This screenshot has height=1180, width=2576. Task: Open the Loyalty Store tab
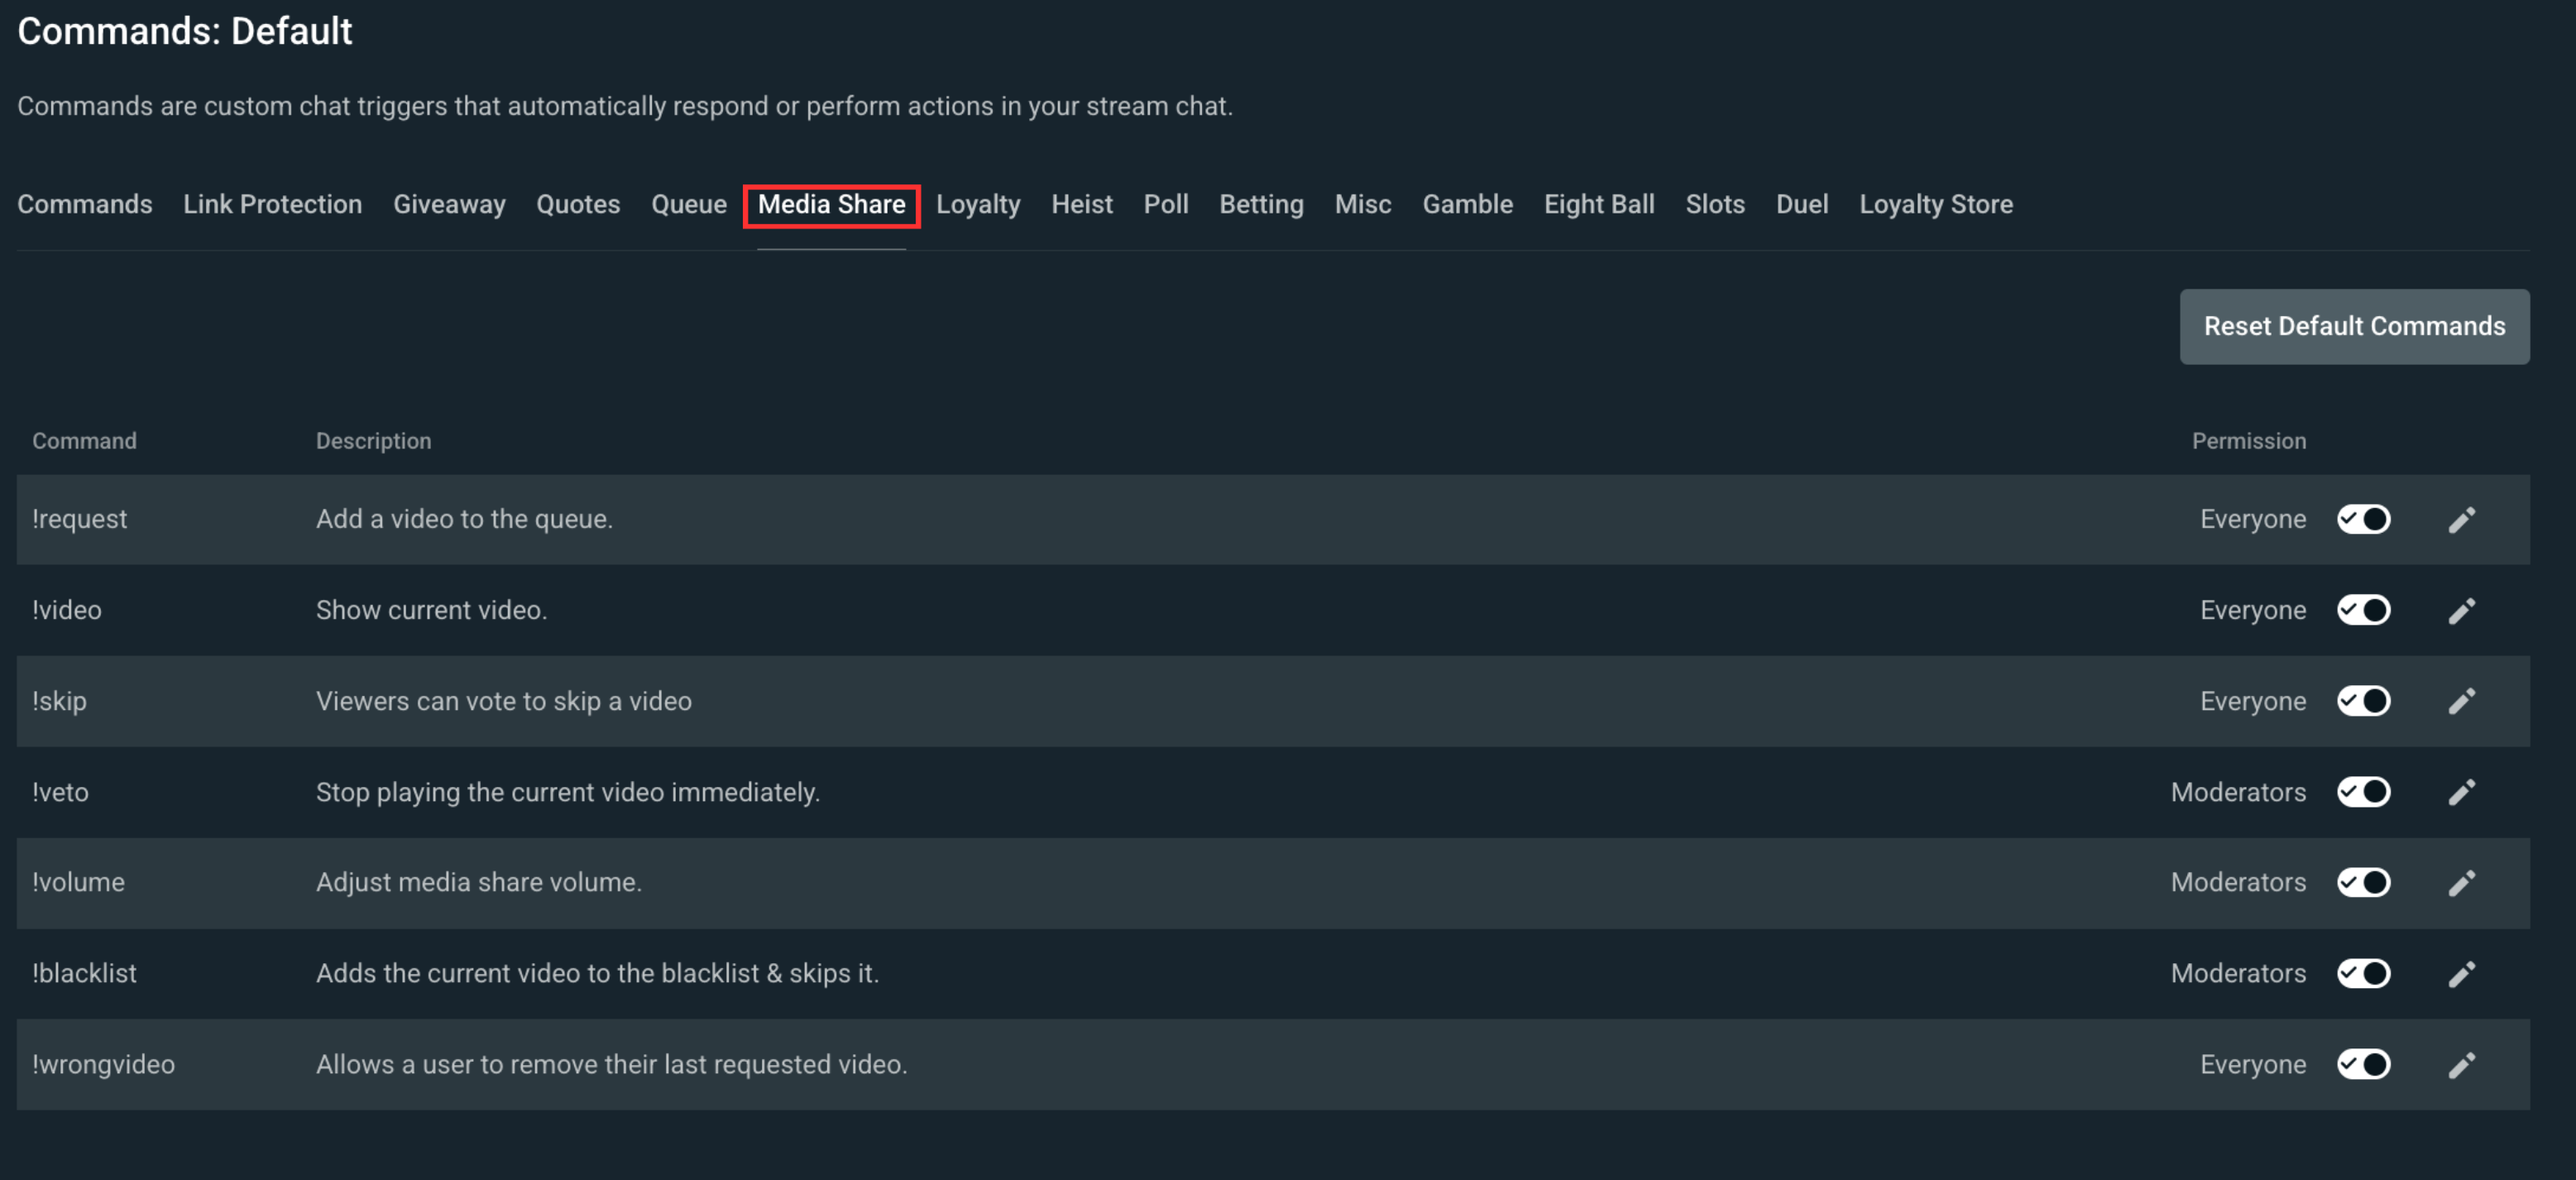(x=1936, y=205)
